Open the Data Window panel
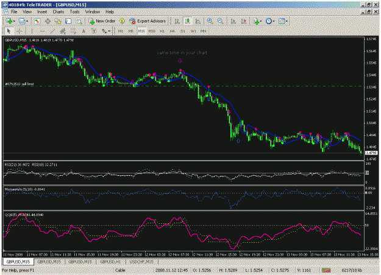 [x=48, y=21]
